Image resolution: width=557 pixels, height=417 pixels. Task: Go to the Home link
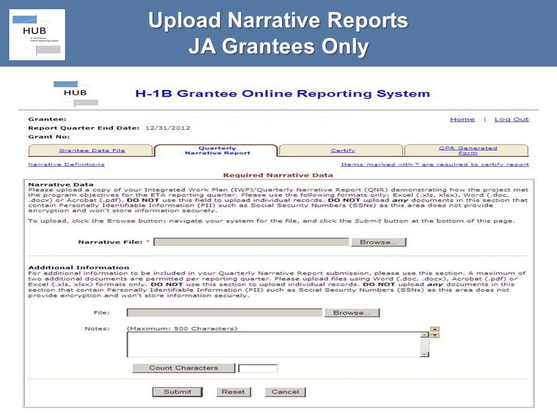coord(462,119)
